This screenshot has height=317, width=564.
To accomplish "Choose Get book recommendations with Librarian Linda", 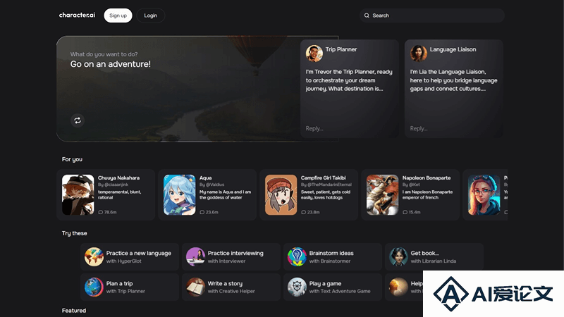I will coord(434,256).
